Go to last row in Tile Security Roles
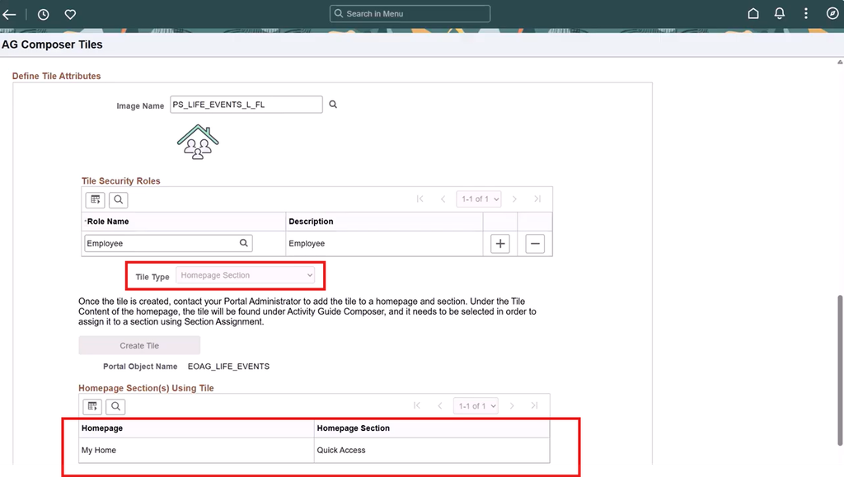 pos(537,199)
